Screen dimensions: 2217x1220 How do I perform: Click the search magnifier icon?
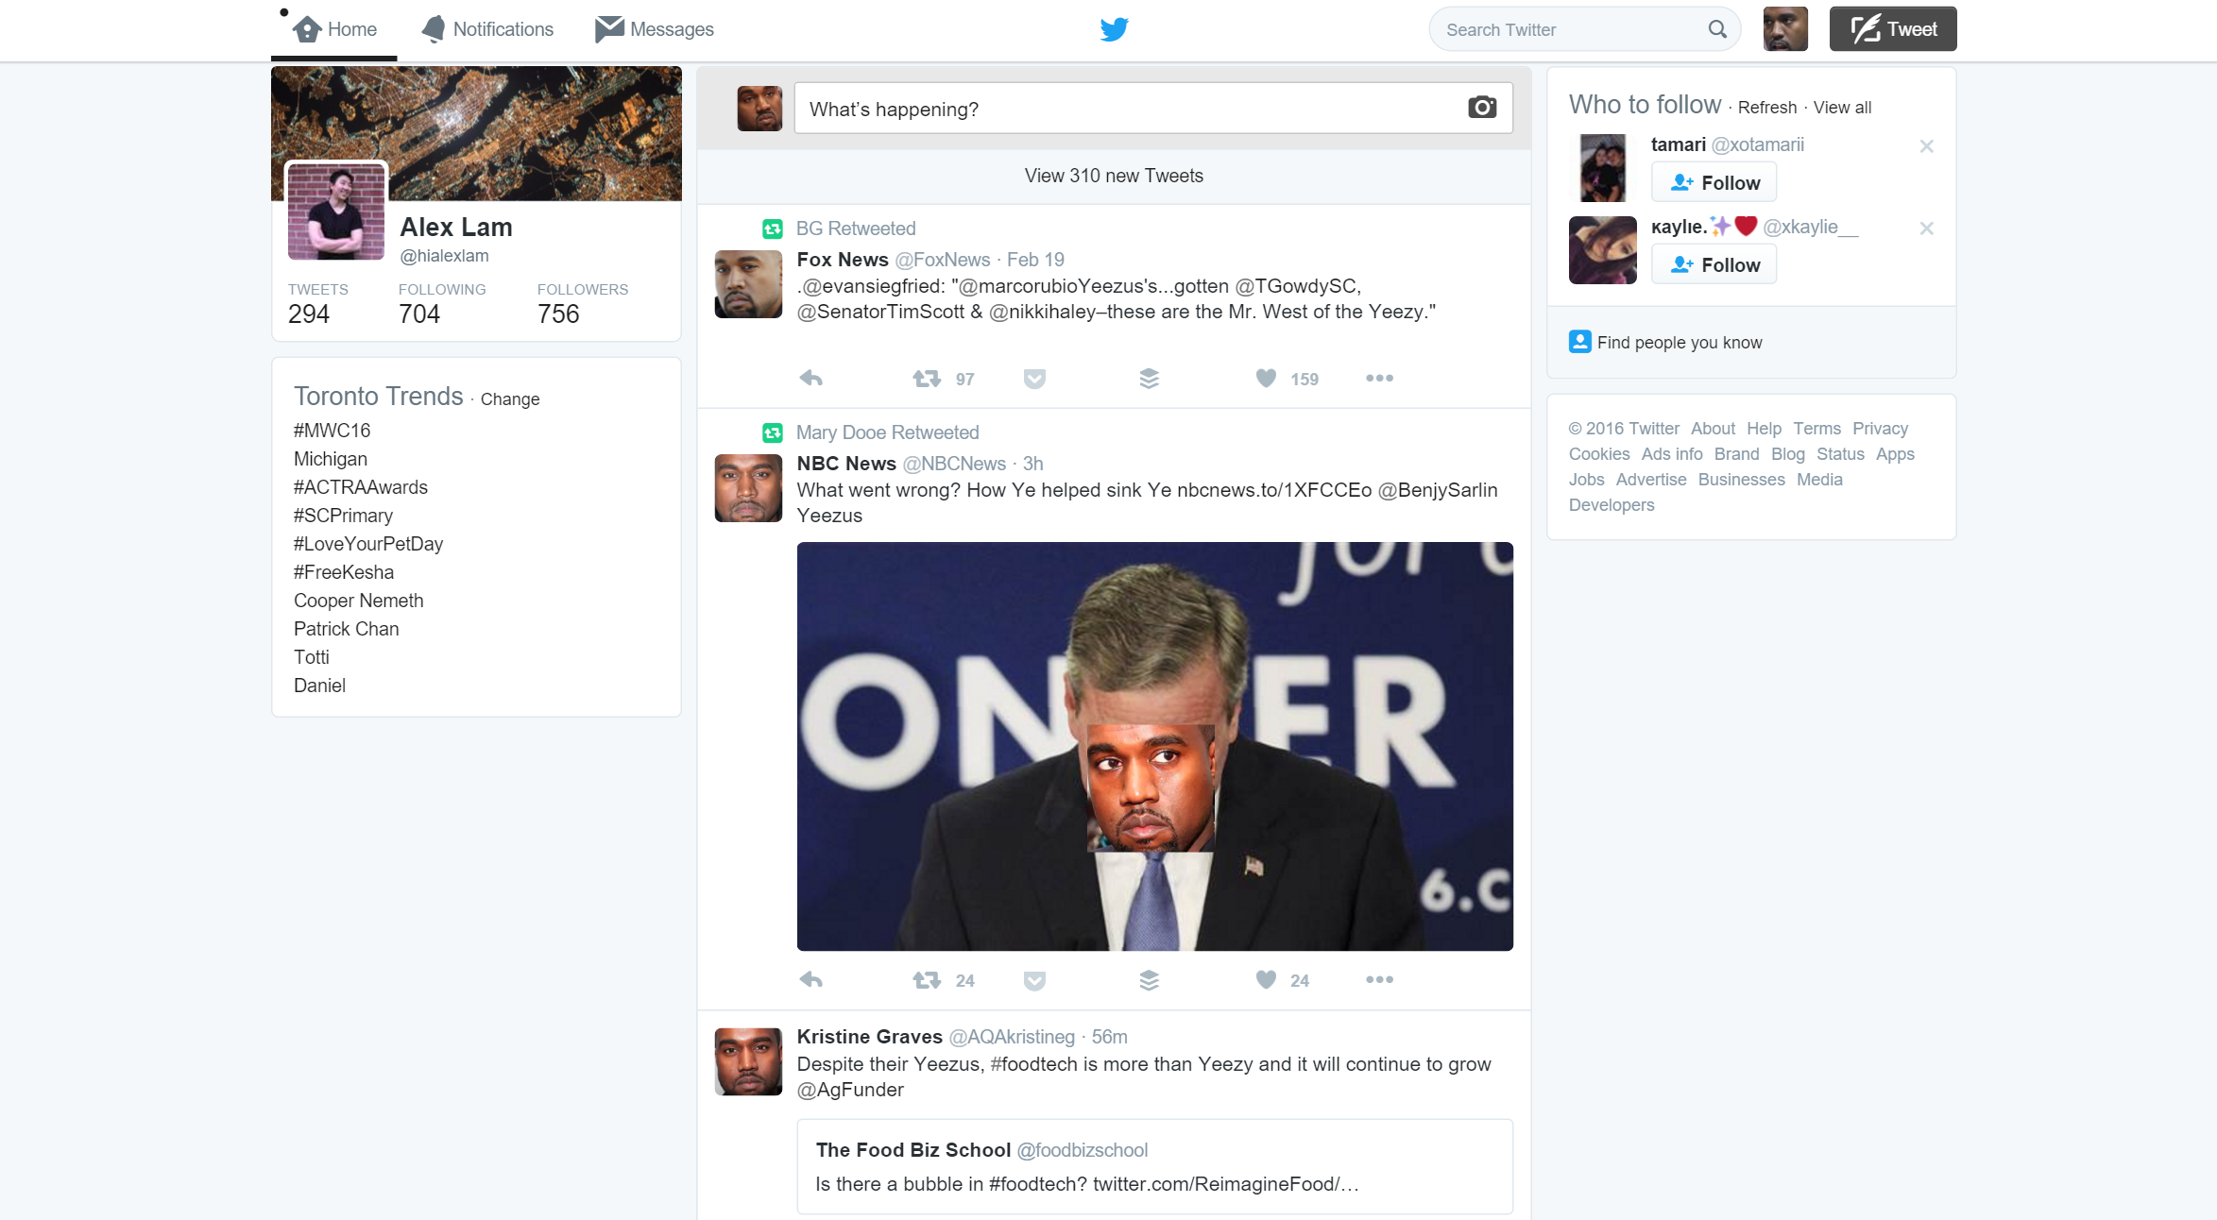[x=1716, y=29]
